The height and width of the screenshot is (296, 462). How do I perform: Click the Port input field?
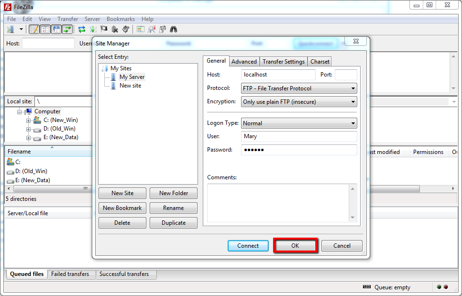(346, 75)
